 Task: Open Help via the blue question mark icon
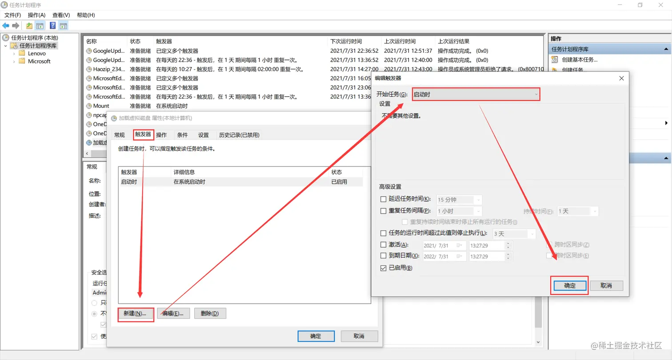point(52,26)
